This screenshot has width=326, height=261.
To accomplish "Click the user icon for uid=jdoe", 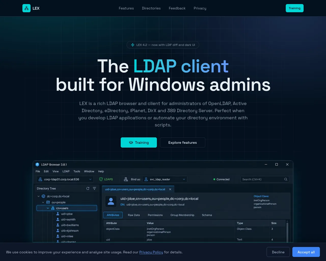I will click(58, 214).
